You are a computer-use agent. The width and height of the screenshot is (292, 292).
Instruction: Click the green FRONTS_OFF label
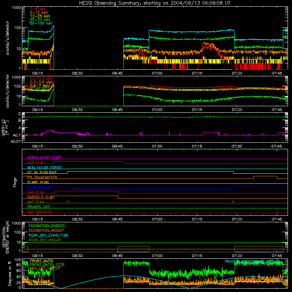(39, 207)
